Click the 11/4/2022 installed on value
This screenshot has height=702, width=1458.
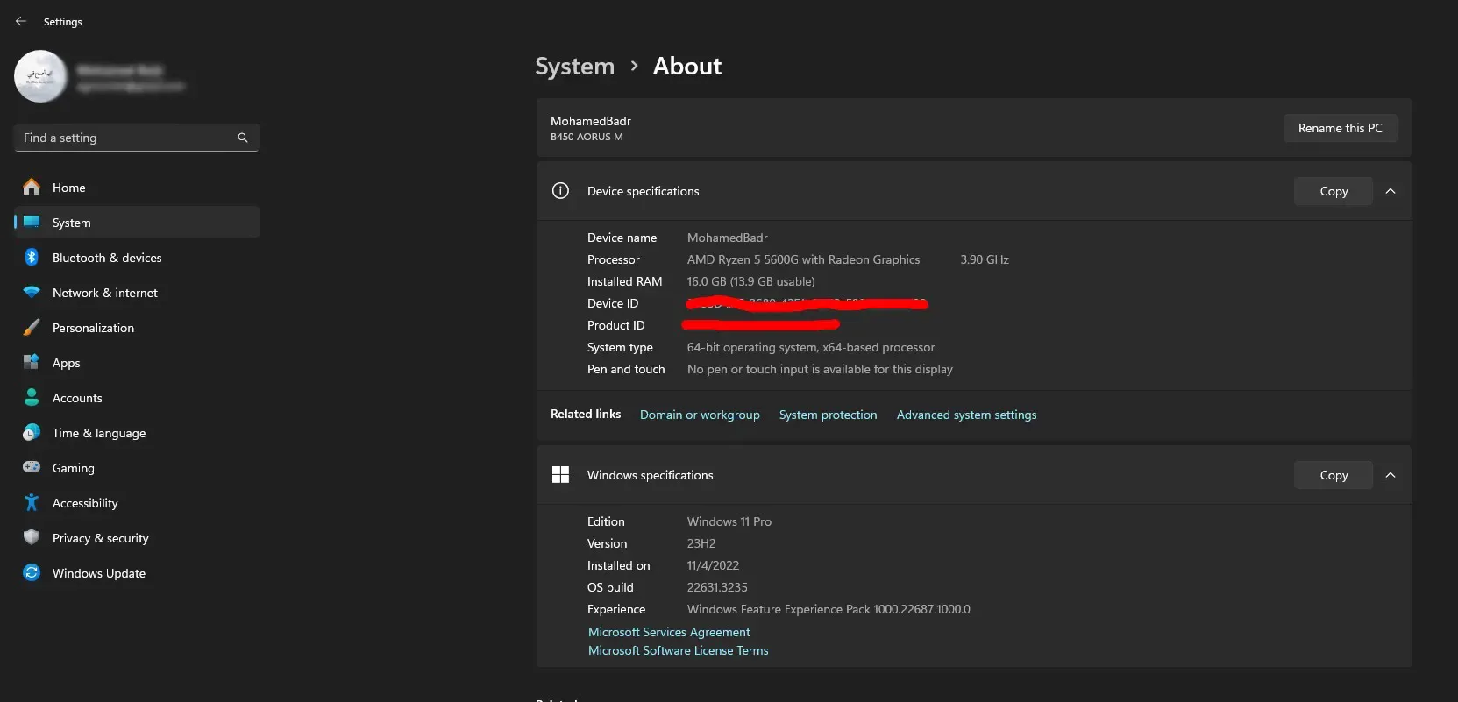[x=713, y=565]
